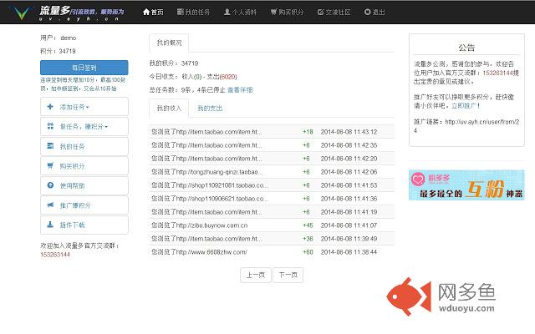Click the 流量多 logo in header

[69, 13]
